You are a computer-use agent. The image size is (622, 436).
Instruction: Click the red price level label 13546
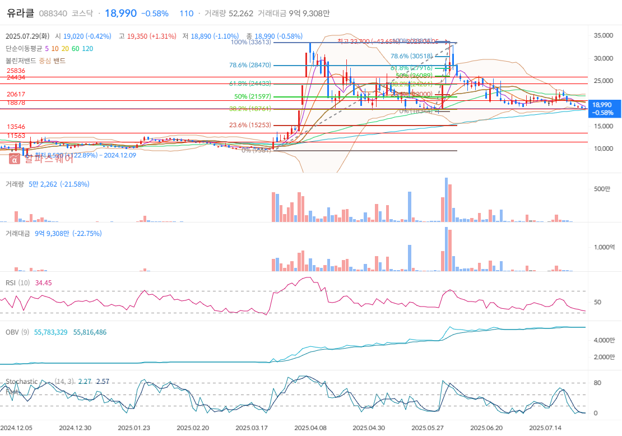tap(16, 127)
